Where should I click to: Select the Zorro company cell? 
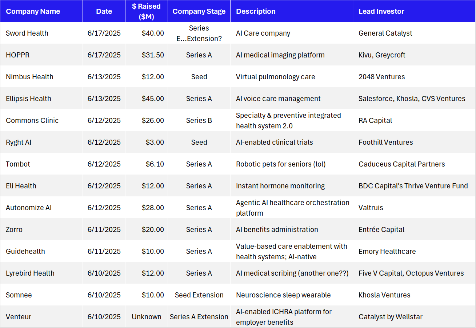pyautogui.click(x=14, y=229)
